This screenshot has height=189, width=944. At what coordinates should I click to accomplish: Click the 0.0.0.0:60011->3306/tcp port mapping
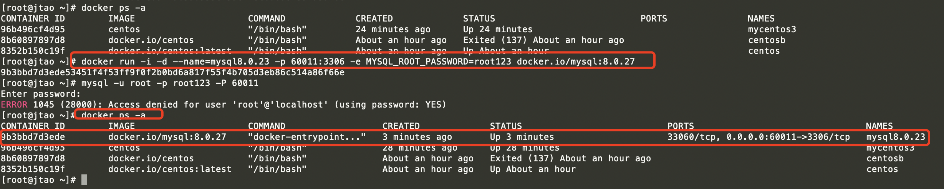pos(788,137)
